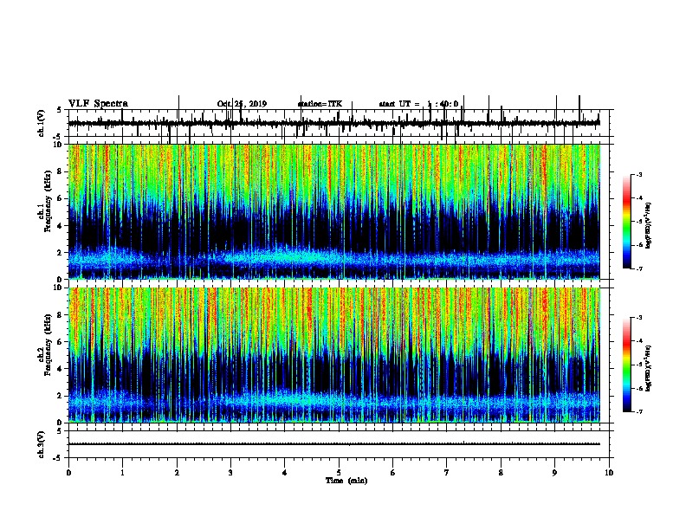Click the time axis tick label "7"
Image resolution: width=686 pixels, height=530 pixels.
447,473
